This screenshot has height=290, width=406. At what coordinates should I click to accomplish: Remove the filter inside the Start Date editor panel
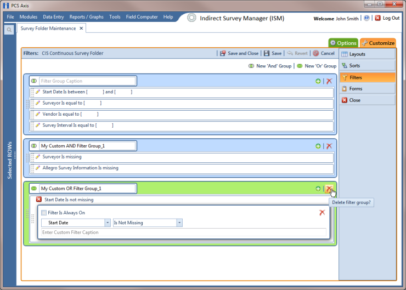[x=322, y=213]
